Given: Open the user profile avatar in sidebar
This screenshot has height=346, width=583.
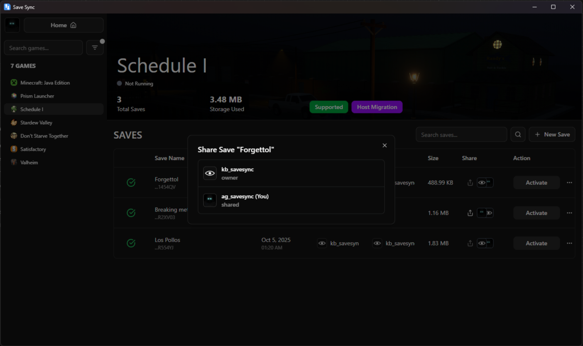Looking at the screenshot, I should point(12,25).
